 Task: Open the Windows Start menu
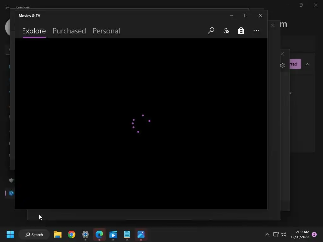pyautogui.click(x=10, y=234)
